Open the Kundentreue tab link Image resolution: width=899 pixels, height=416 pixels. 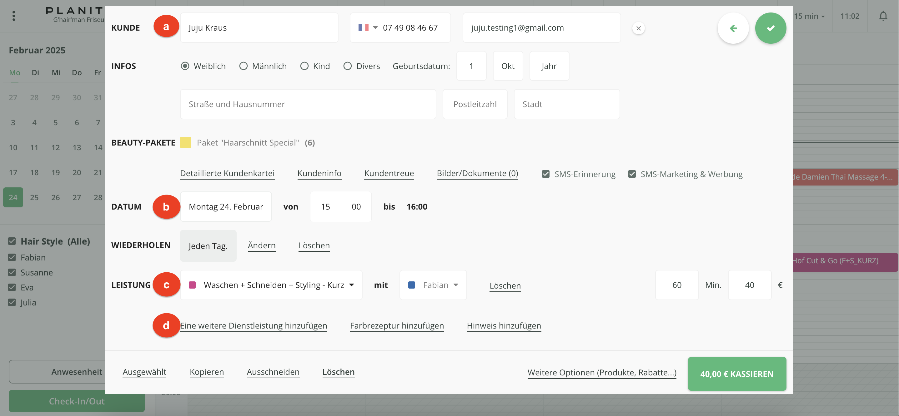(389, 173)
